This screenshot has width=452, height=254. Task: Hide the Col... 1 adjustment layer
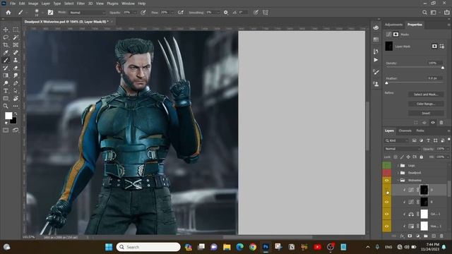point(386,214)
